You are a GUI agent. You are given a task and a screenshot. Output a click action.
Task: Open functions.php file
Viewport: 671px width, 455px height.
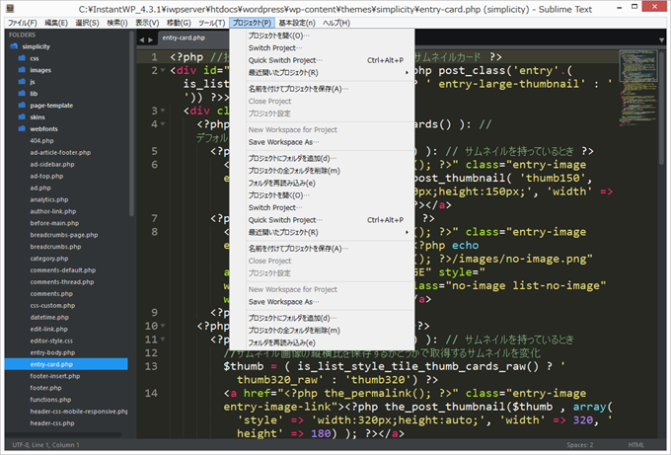point(50,400)
